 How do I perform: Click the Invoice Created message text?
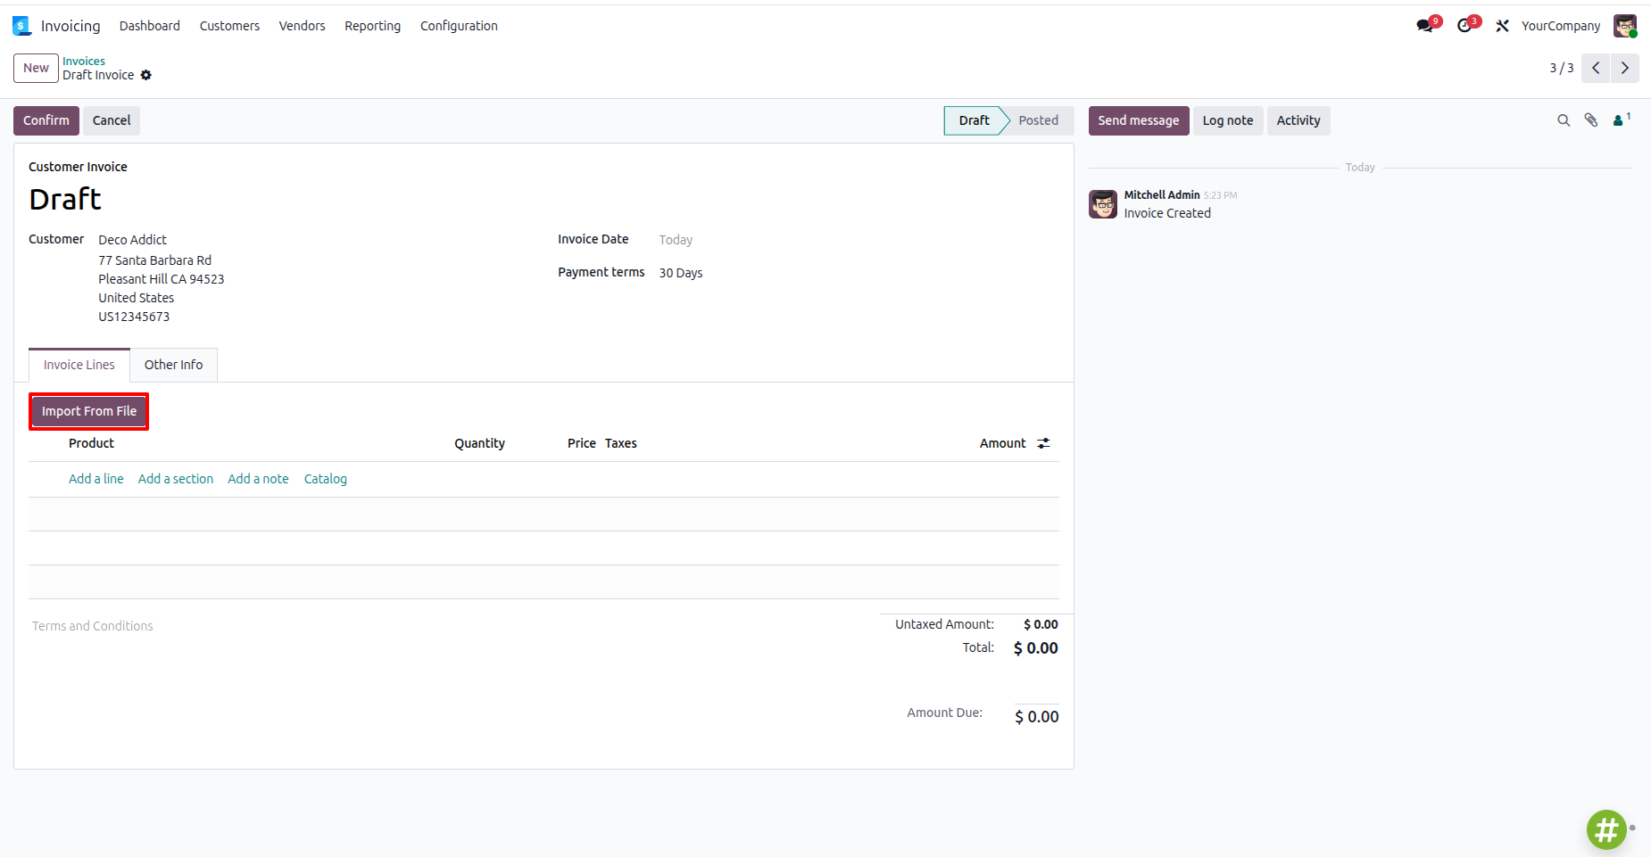[1167, 213]
